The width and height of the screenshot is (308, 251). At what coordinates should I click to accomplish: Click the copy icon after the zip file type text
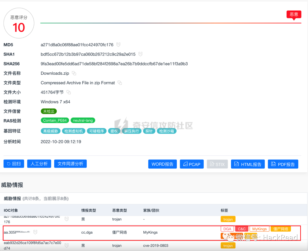click(119, 83)
